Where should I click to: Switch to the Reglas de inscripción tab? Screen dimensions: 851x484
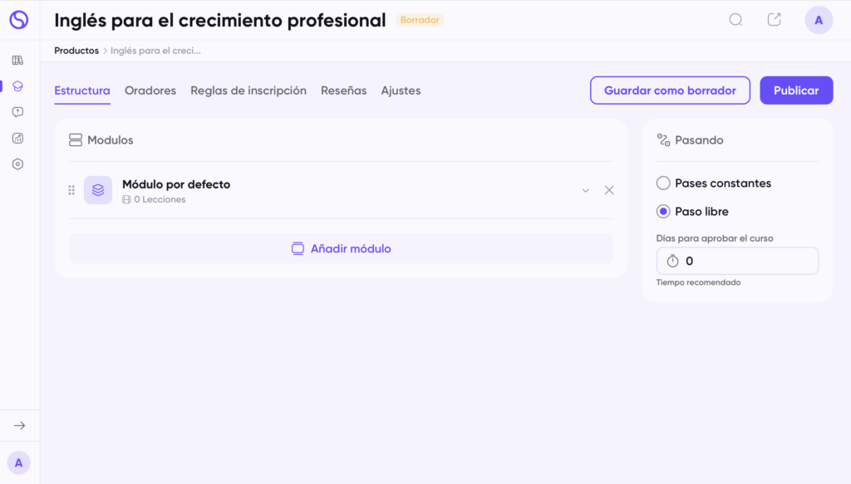tap(248, 90)
